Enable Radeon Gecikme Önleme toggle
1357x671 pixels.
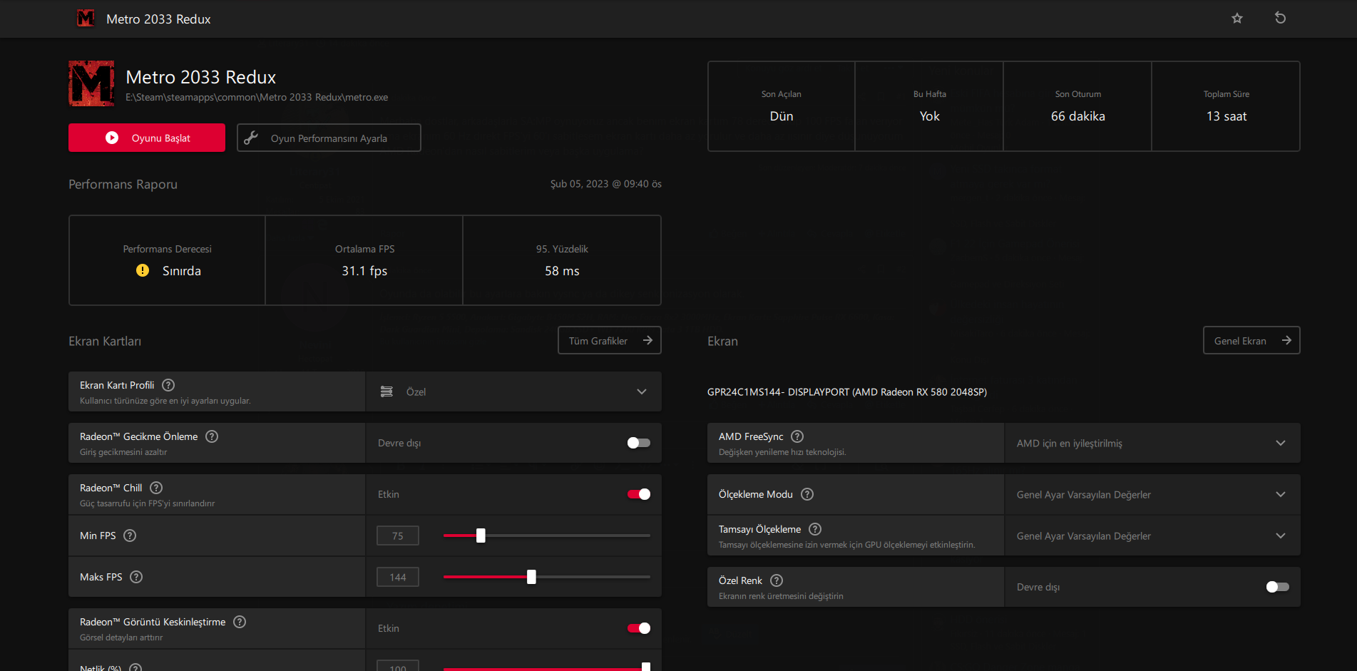pos(638,443)
